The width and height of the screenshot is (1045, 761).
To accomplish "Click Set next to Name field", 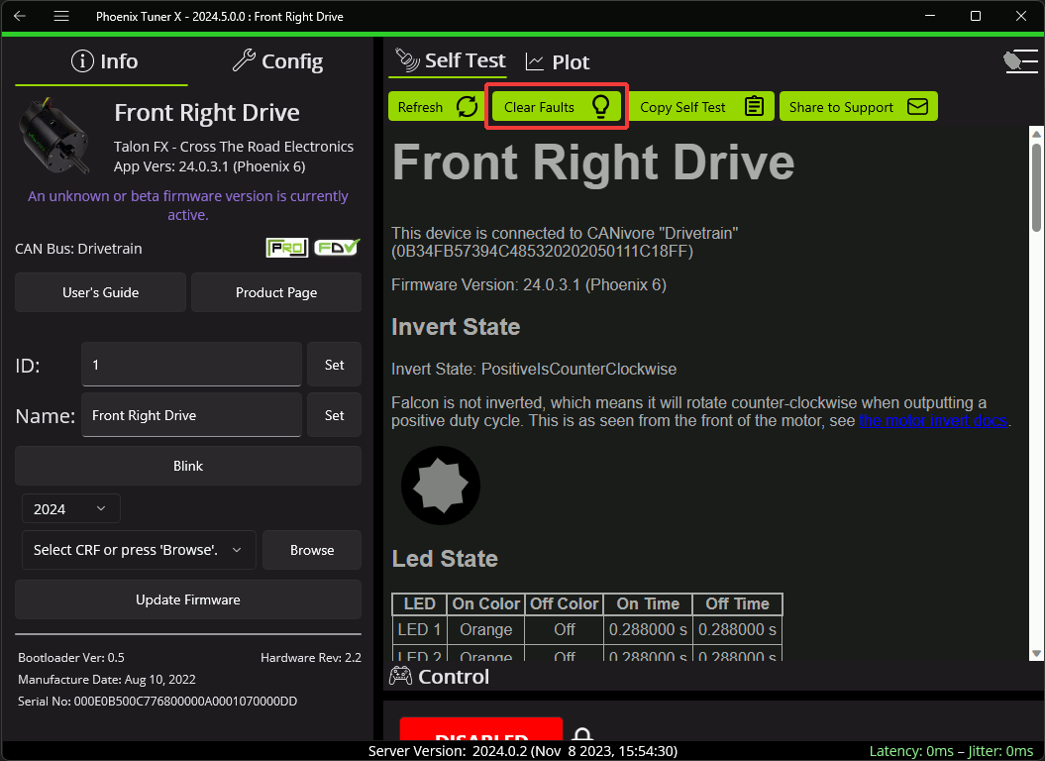I will point(334,415).
